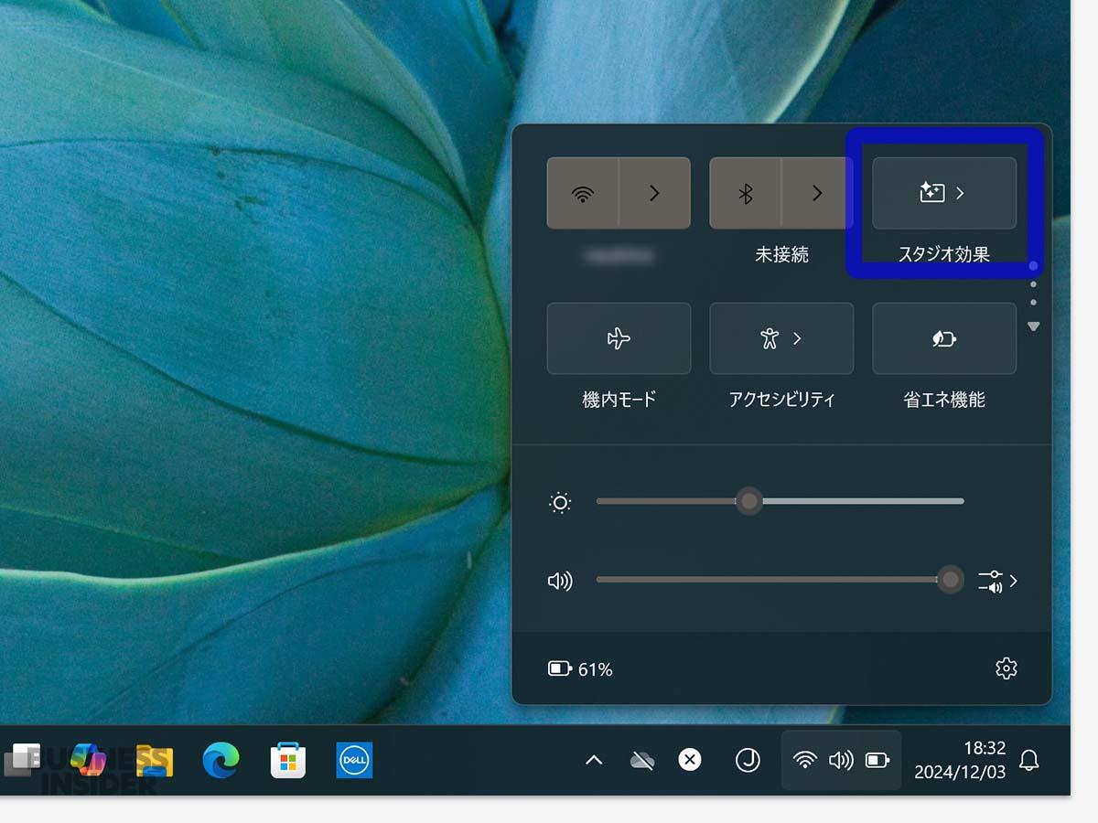Open スタジオ効果 studio effects tile
Image resolution: width=1098 pixels, height=823 pixels.
(x=944, y=193)
